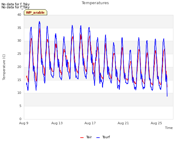This screenshot has height=143, width=191.
Task: Click the 20 y-axis tick value
Action: pos(19,67)
